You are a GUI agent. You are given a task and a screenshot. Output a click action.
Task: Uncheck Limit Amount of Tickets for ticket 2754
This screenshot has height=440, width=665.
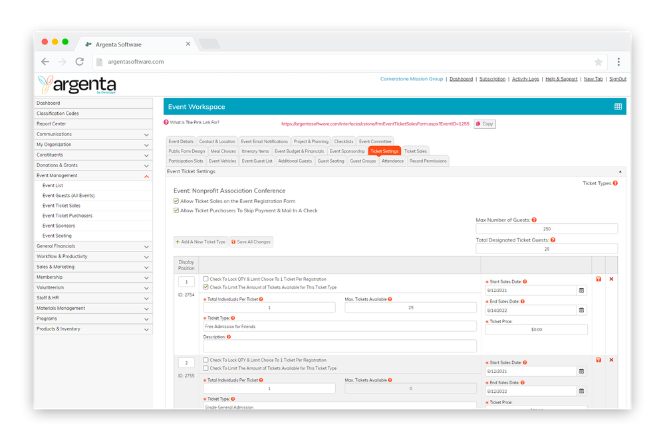[205, 287]
